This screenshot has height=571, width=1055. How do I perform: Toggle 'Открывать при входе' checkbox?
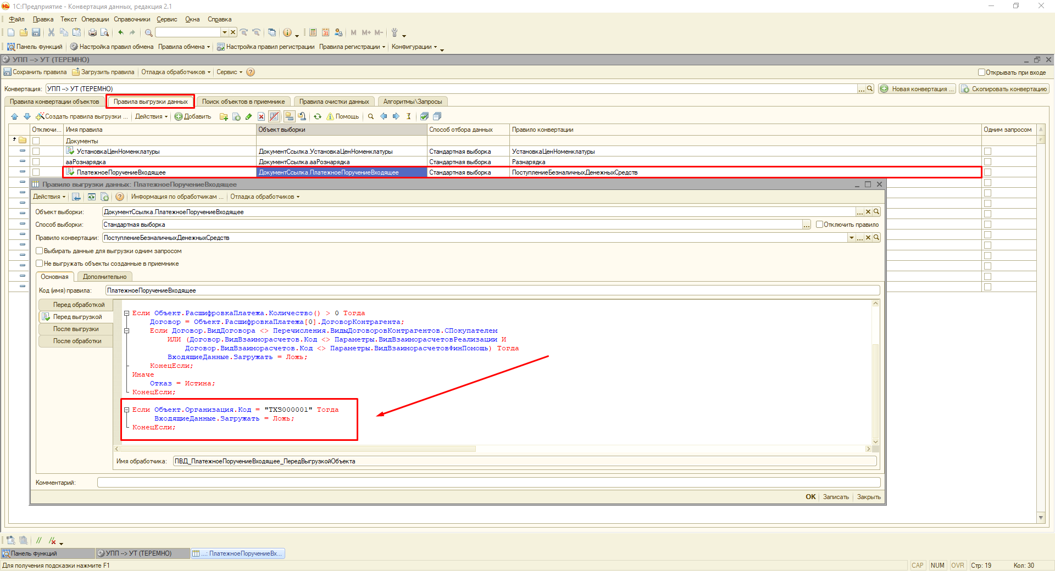point(981,72)
